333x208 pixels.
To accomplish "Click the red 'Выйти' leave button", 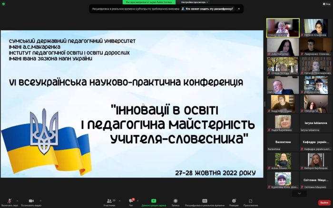I will pos(324,201).
